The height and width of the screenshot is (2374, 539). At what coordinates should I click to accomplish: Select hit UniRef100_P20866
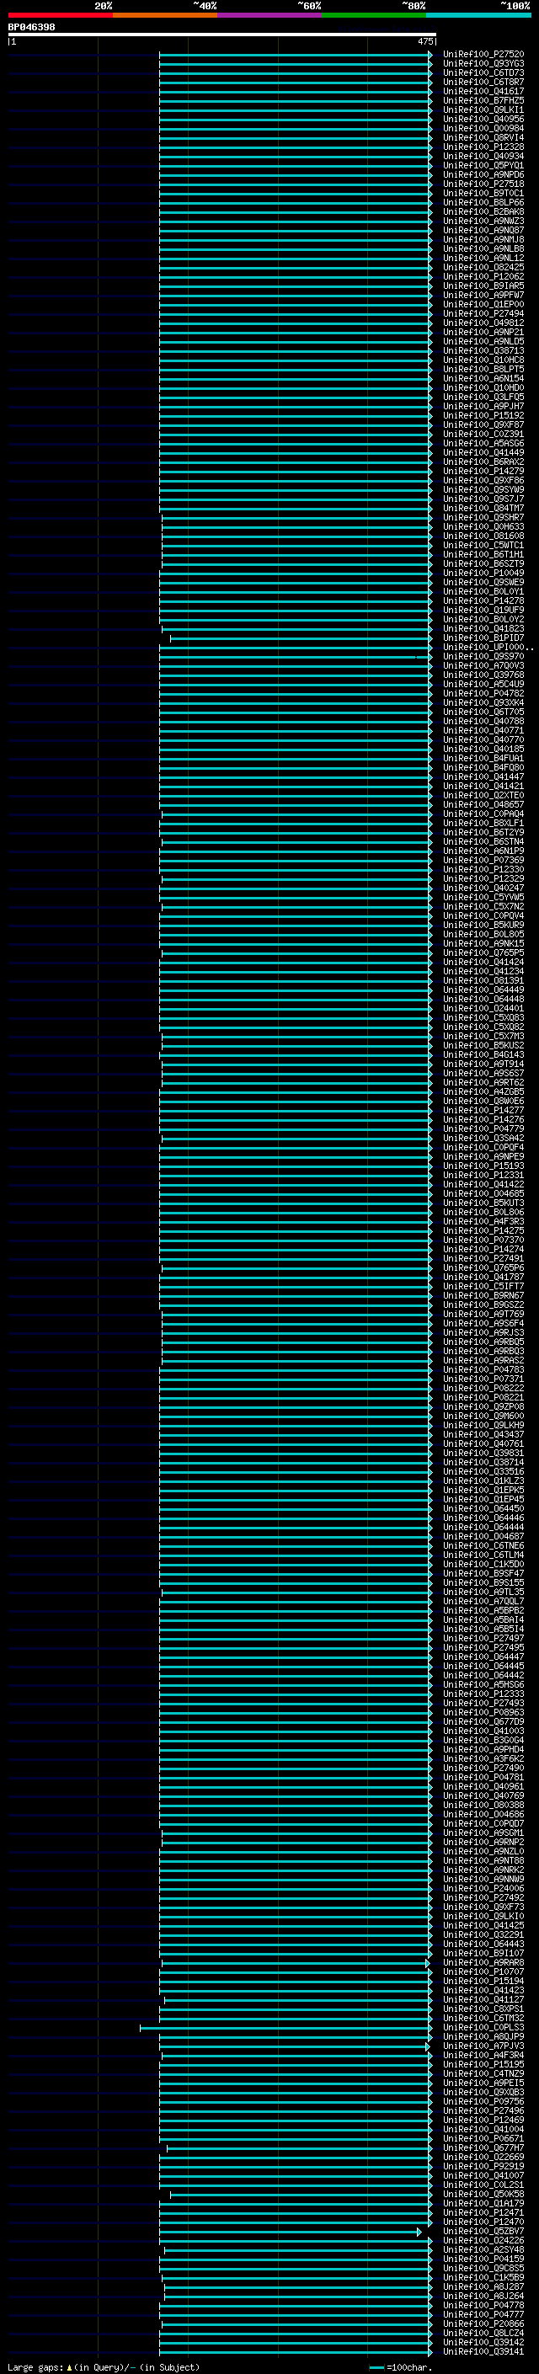[483, 2323]
